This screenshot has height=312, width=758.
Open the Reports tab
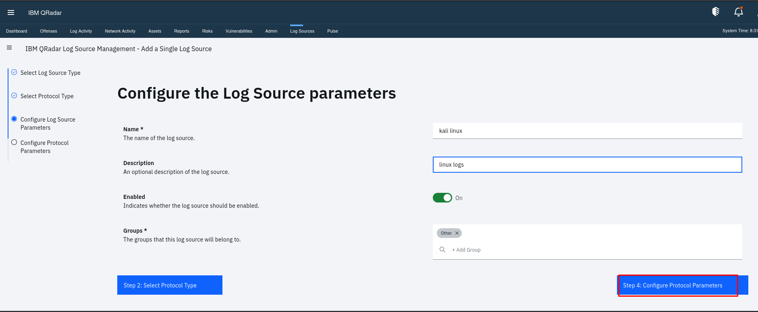click(x=182, y=31)
